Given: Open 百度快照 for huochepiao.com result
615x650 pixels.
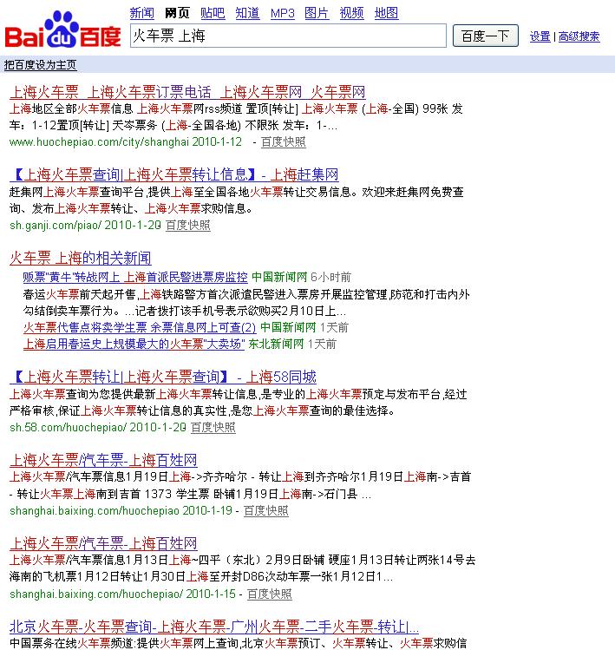Looking at the screenshot, I should point(284,141).
